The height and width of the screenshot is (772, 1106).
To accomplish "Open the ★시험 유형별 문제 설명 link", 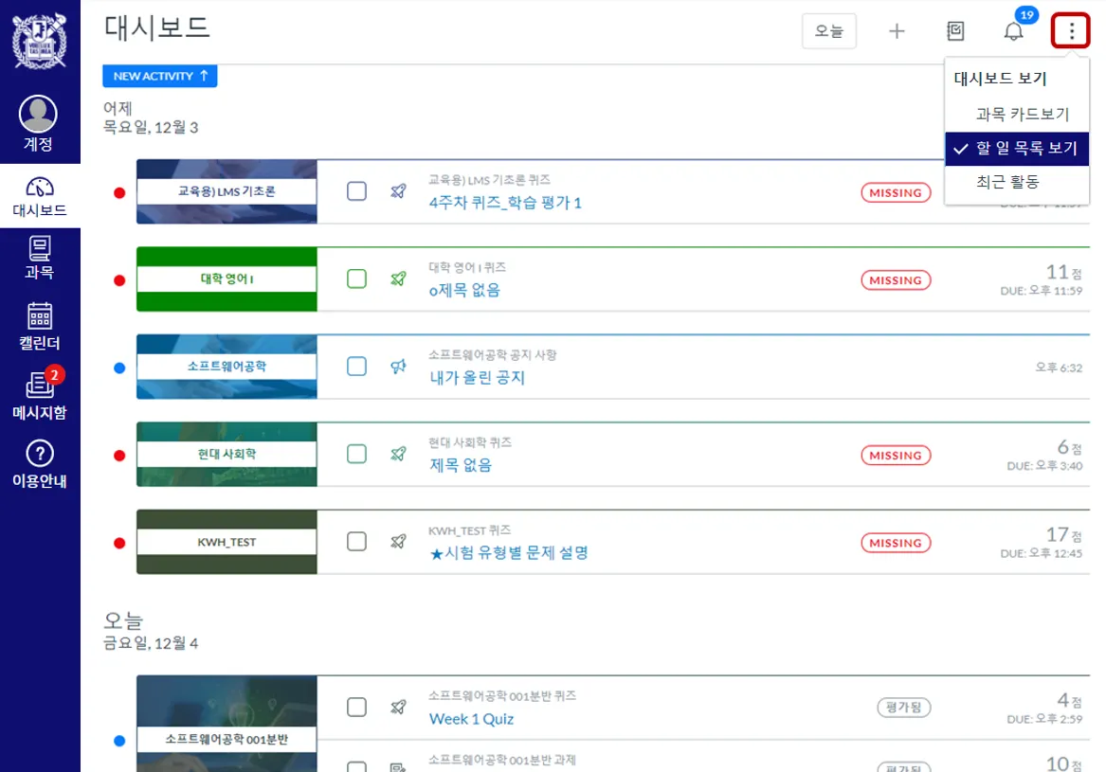I will coord(509,552).
